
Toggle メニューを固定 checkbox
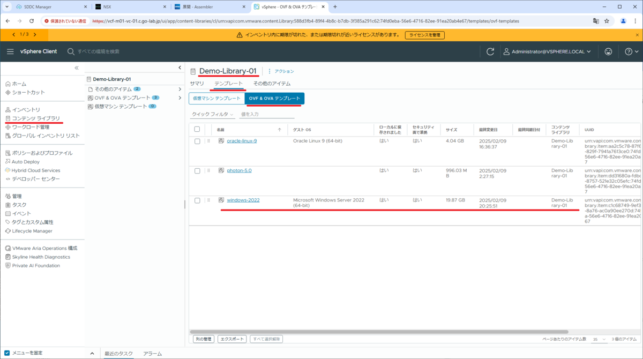7,353
